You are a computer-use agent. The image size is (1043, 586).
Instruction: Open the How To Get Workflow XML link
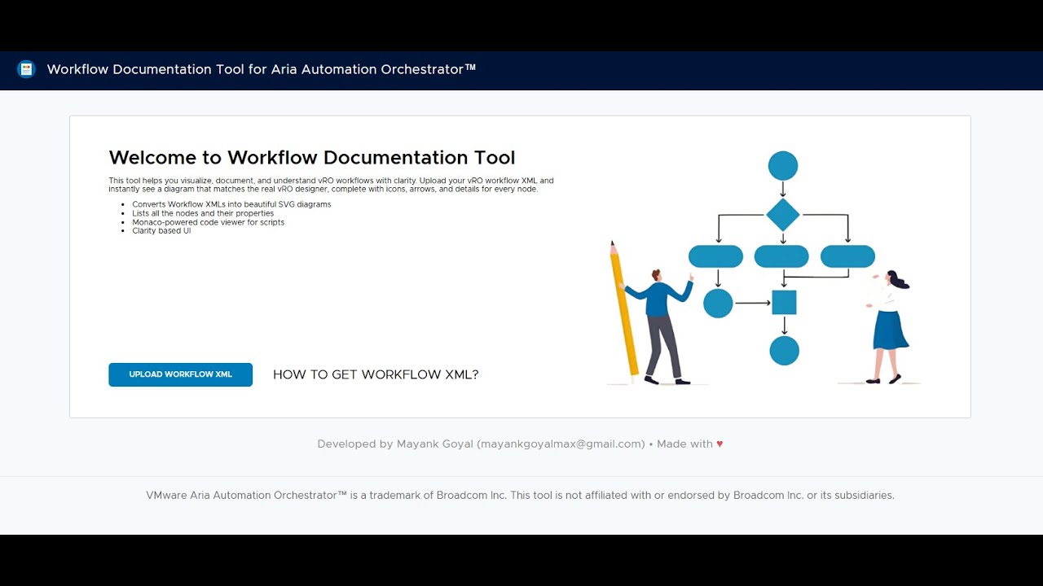pos(376,374)
